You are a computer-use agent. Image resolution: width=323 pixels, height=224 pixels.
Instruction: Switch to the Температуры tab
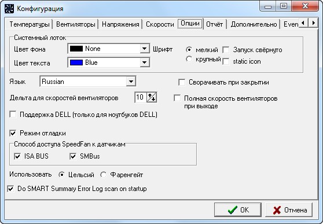point(30,24)
